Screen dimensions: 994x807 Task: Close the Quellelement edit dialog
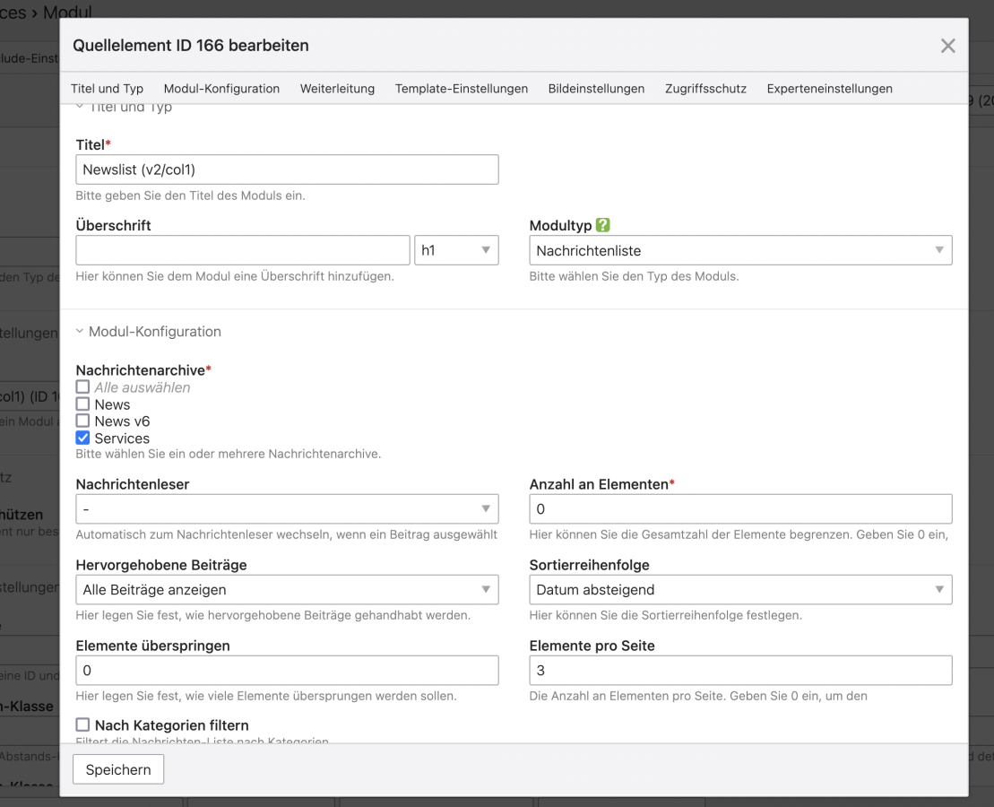pyautogui.click(x=947, y=46)
